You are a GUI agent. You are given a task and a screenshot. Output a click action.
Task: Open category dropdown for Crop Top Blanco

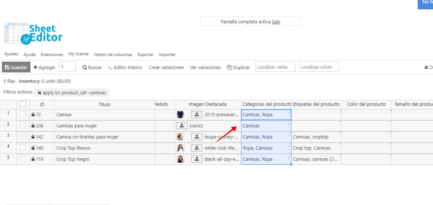(288, 147)
